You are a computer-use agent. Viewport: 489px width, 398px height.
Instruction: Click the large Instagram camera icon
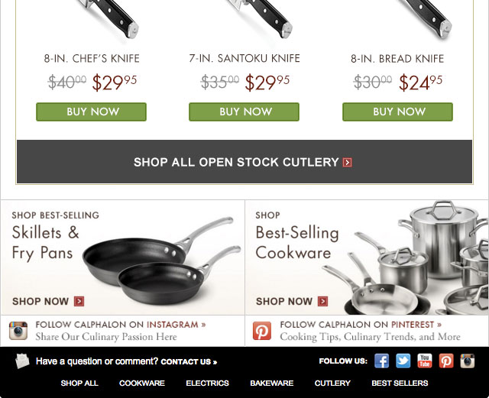point(18,331)
